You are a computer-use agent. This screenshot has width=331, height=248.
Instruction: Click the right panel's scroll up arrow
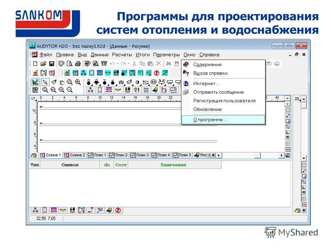[303, 99]
